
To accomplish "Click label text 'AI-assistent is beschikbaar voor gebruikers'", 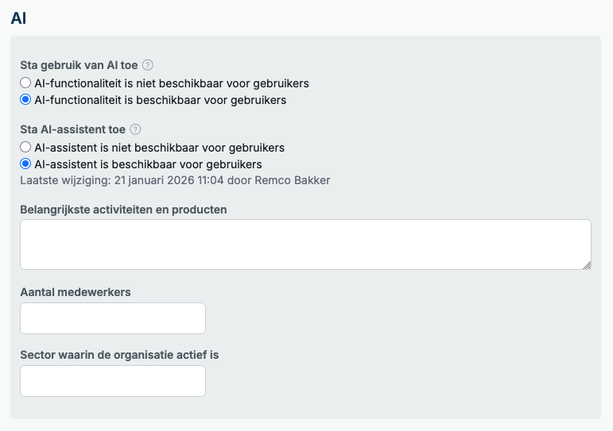I will [x=148, y=164].
